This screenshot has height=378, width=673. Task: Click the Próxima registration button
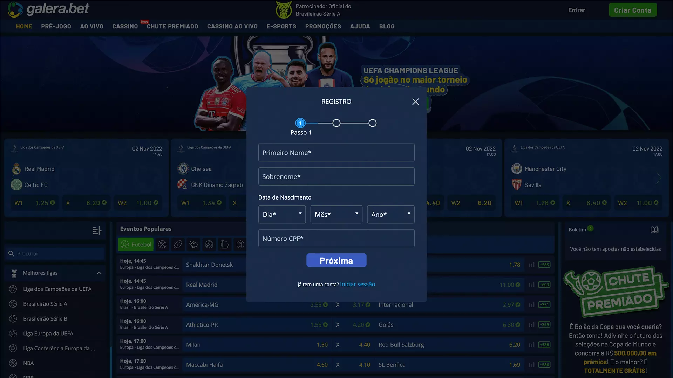pyautogui.click(x=336, y=260)
